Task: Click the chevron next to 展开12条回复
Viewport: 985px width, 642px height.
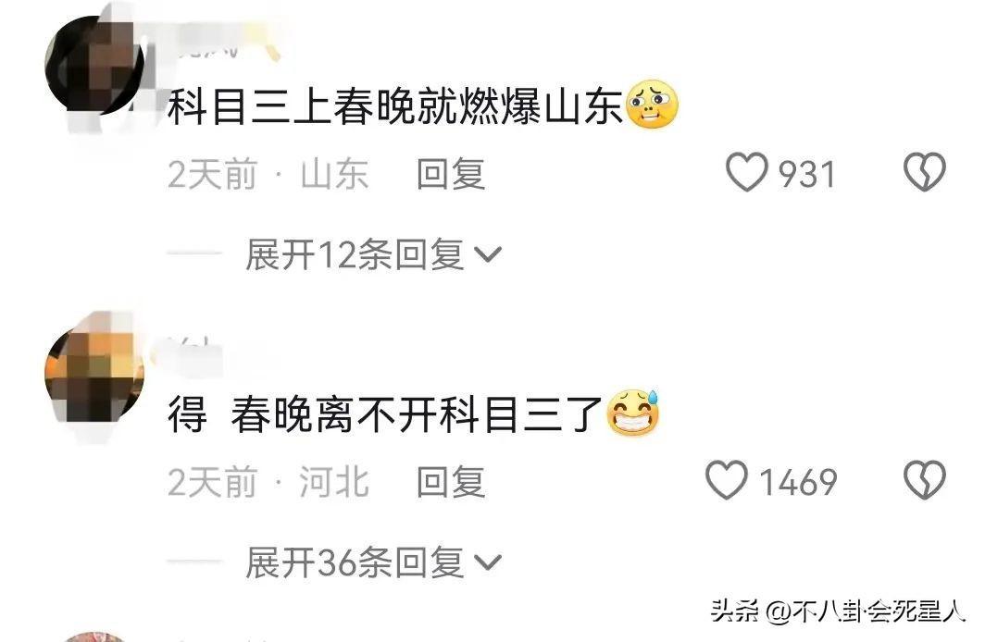Action: tap(488, 254)
